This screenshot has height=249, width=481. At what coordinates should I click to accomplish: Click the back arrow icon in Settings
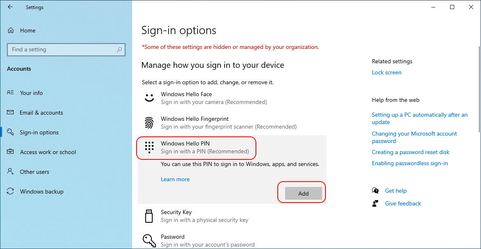coord(10,7)
